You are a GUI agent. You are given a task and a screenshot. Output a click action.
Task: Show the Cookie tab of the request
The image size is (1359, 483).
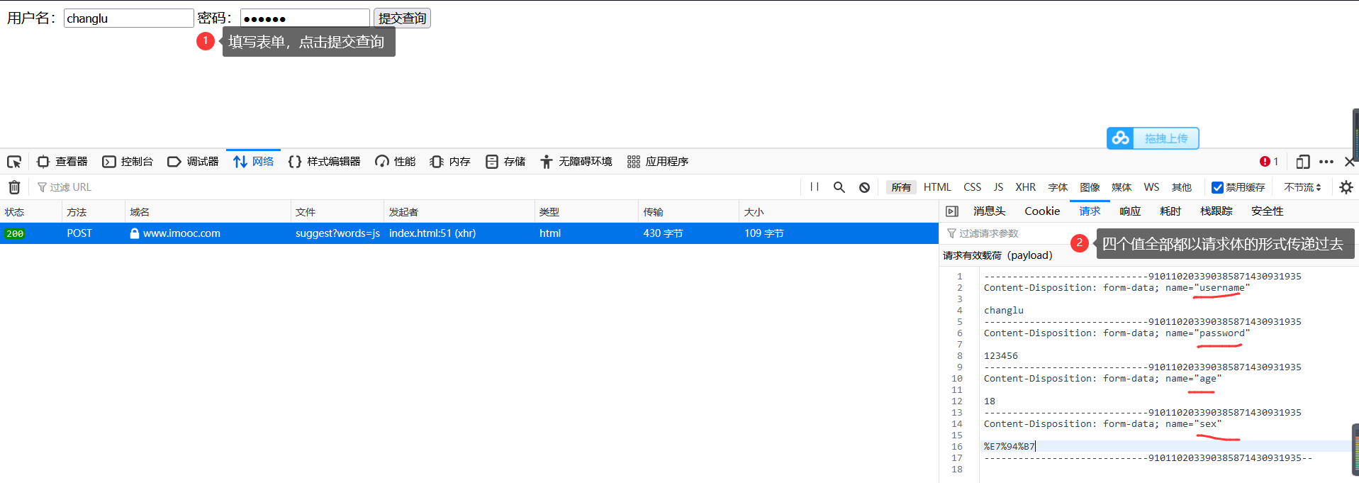(x=1042, y=211)
